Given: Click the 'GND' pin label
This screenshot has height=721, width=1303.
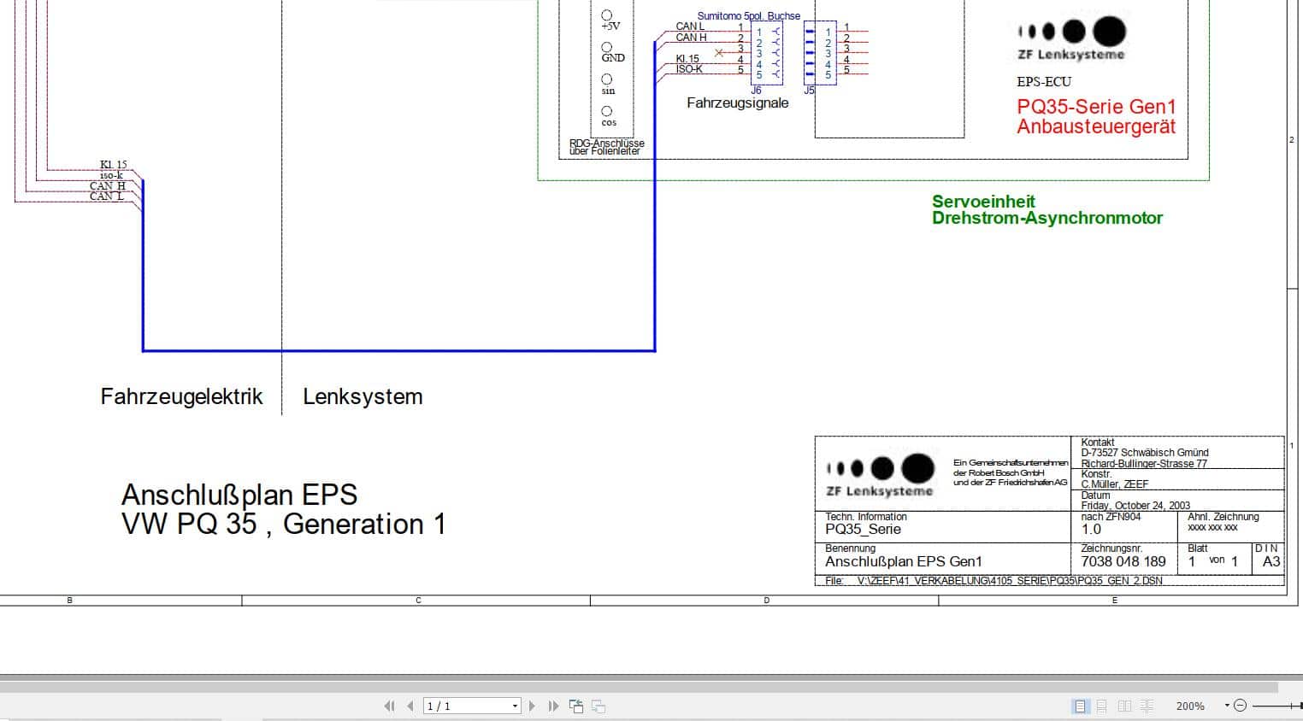Looking at the screenshot, I should click(613, 58).
